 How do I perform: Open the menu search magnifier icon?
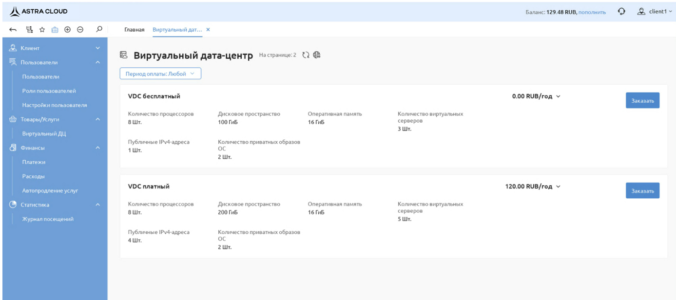[x=99, y=30]
